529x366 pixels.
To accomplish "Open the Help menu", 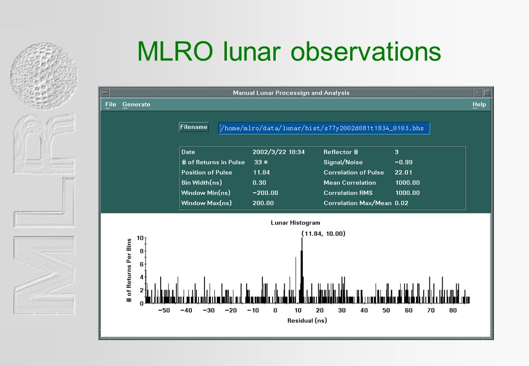I will pos(479,105).
